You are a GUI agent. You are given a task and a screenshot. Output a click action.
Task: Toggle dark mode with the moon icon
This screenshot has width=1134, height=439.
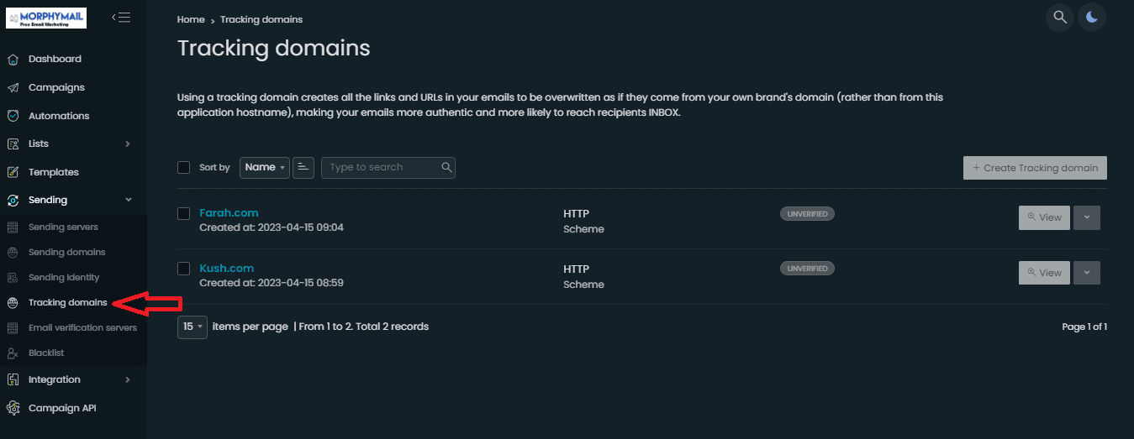tap(1091, 17)
